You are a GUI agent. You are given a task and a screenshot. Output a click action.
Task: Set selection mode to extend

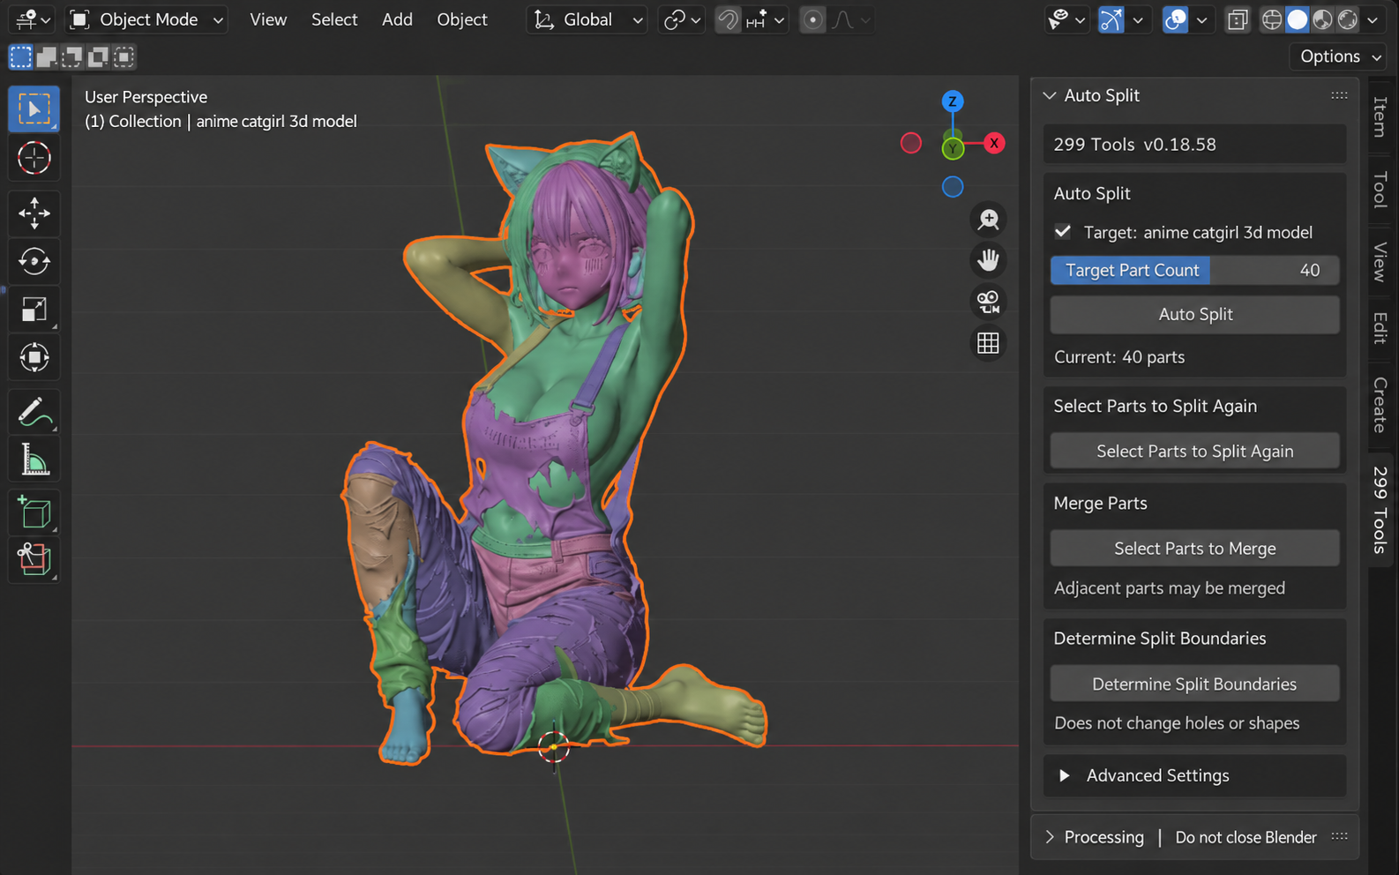click(x=46, y=57)
